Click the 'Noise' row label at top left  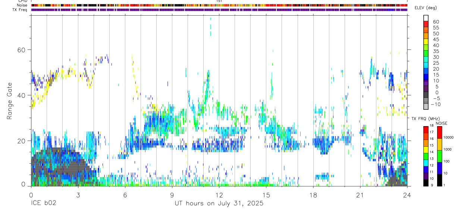pyautogui.click(x=22, y=5)
